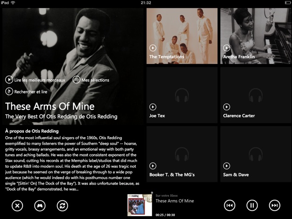Click the Otis Redding biography paragraph

(72, 163)
